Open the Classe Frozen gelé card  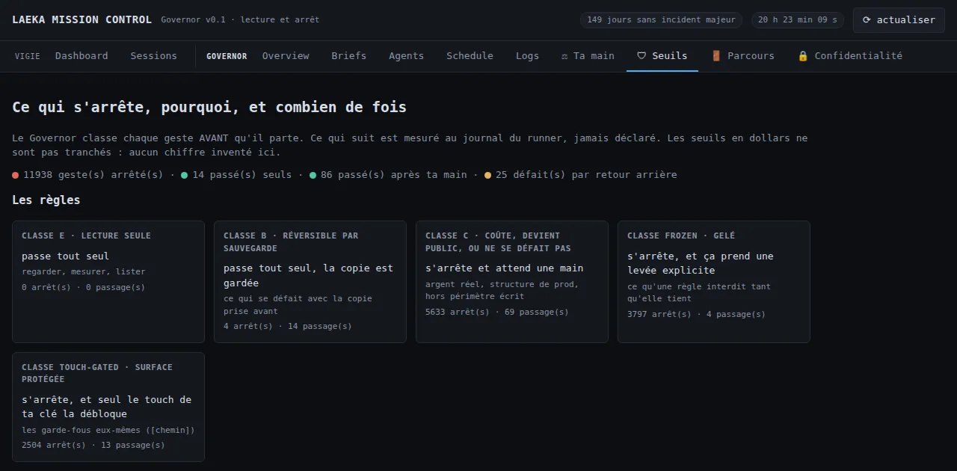[x=714, y=282]
